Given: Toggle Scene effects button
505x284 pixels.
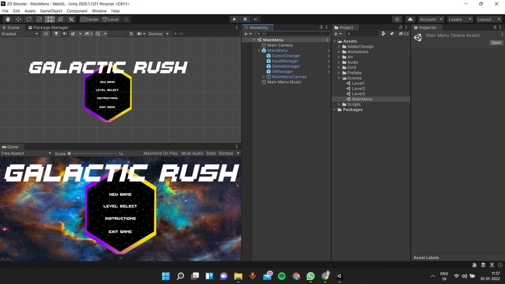Looking at the screenshot, I should (73, 34).
